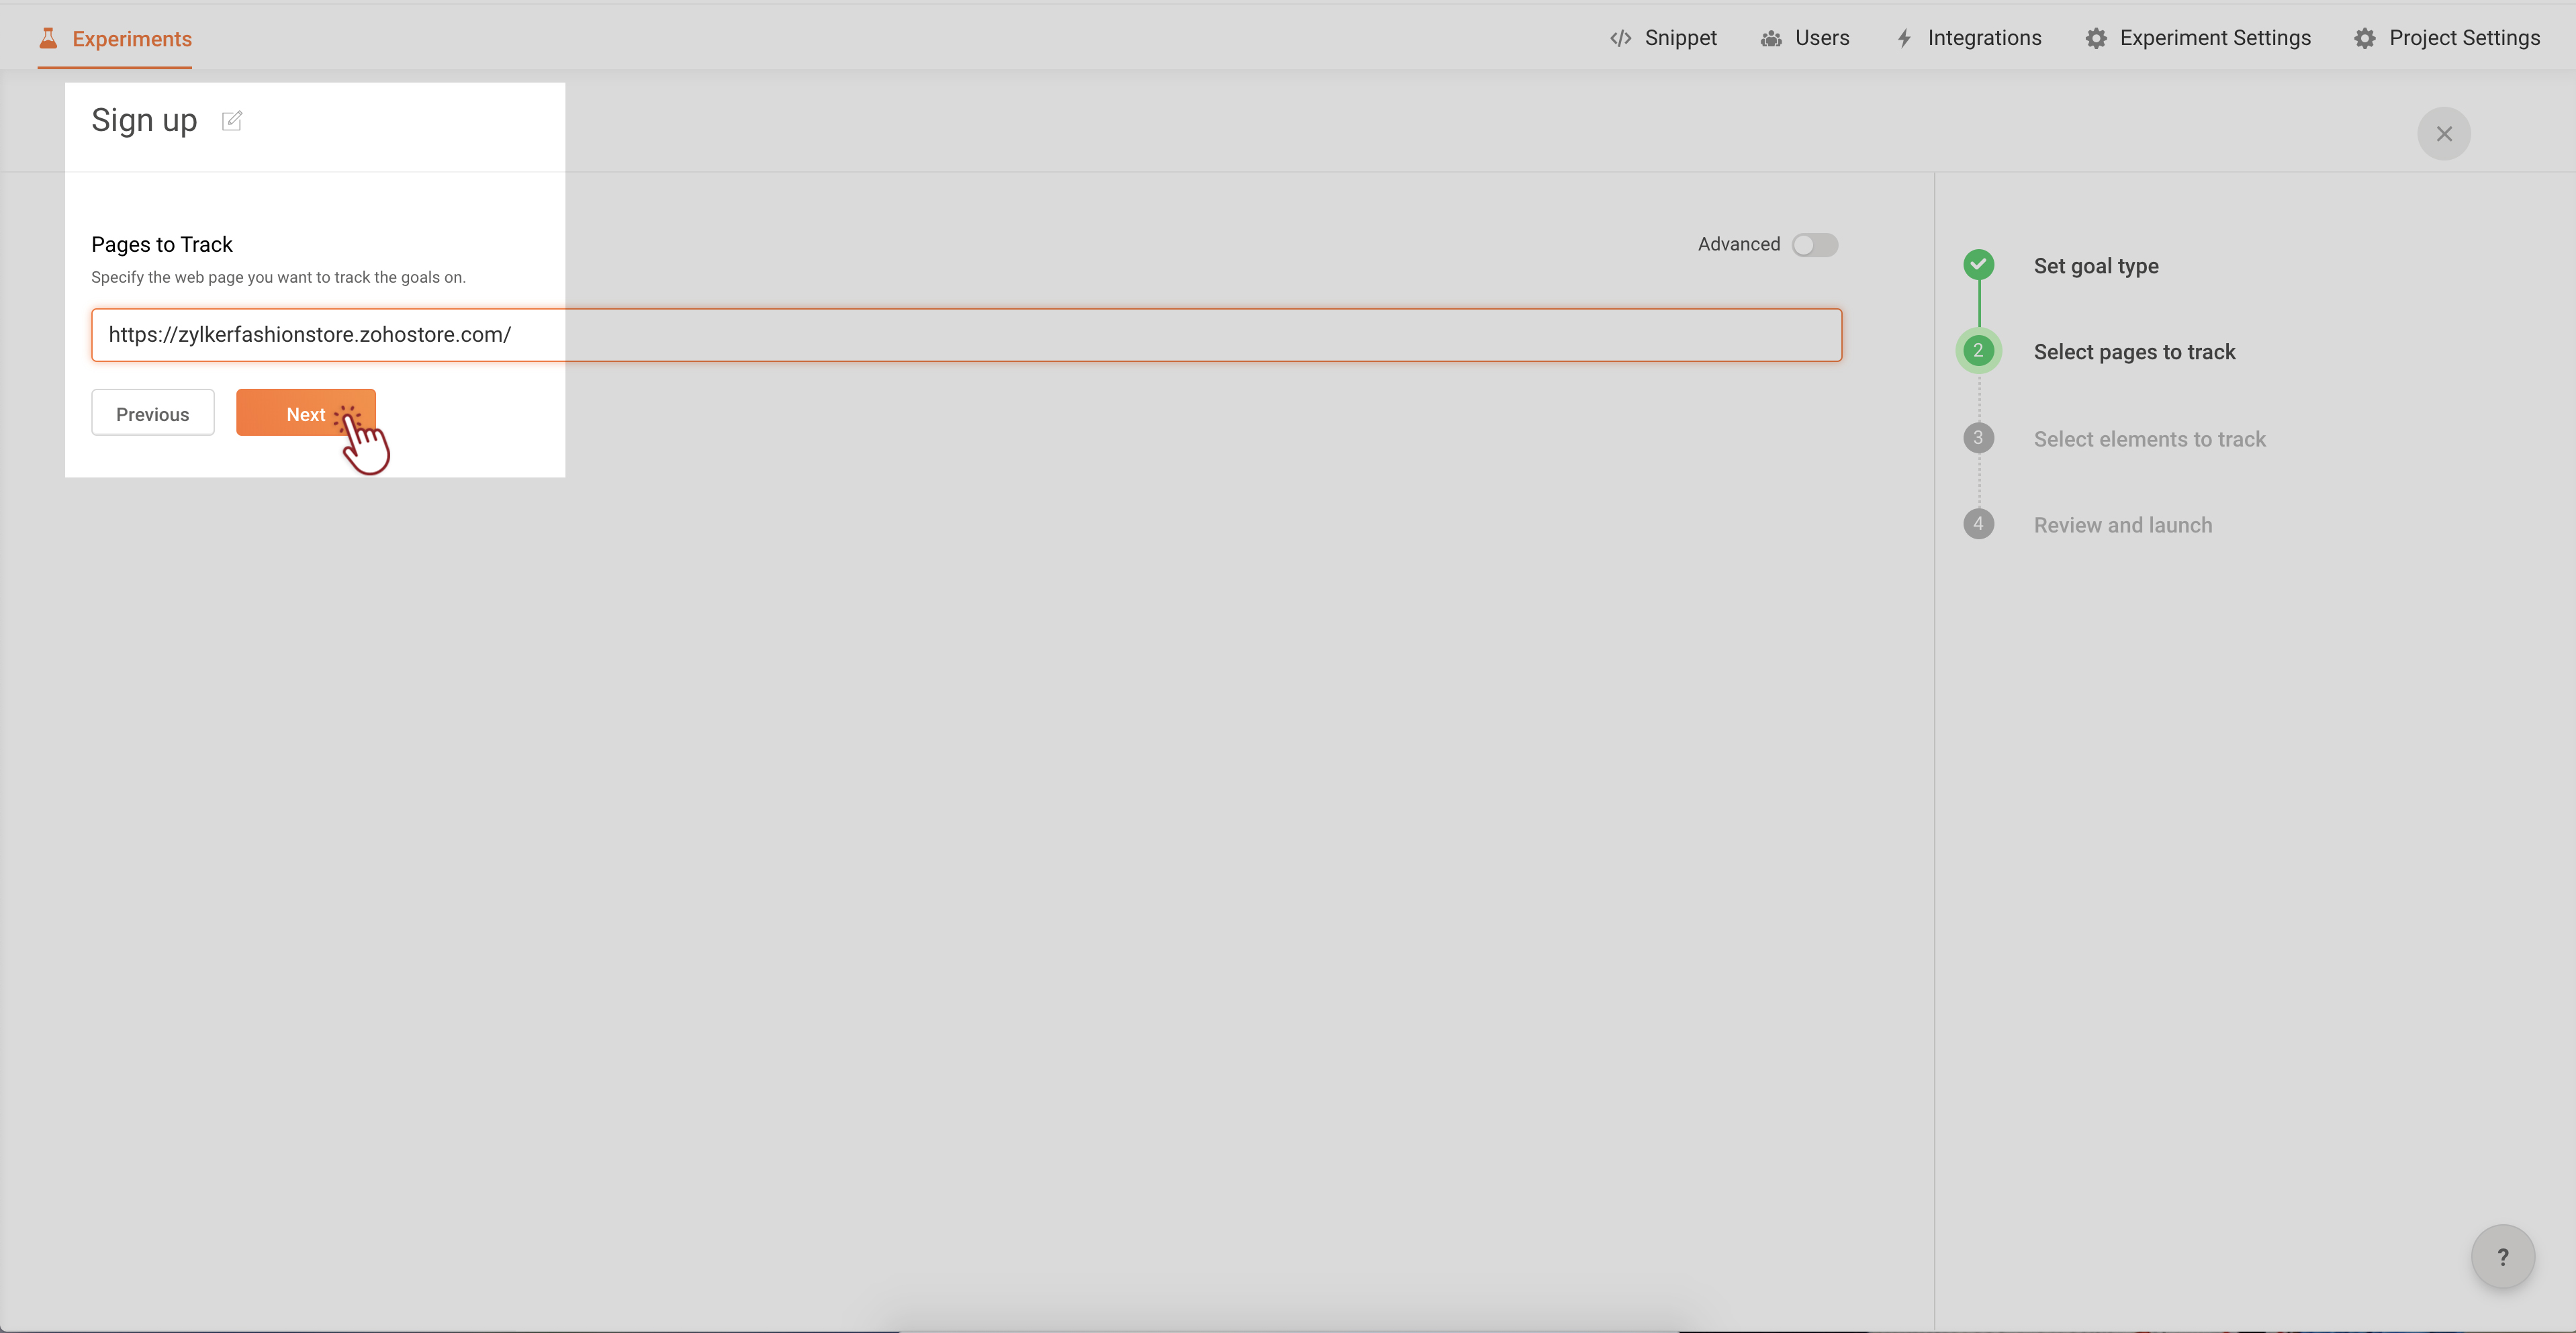
Task: Click the Snippet code icon
Action: (x=1620, y=38)
